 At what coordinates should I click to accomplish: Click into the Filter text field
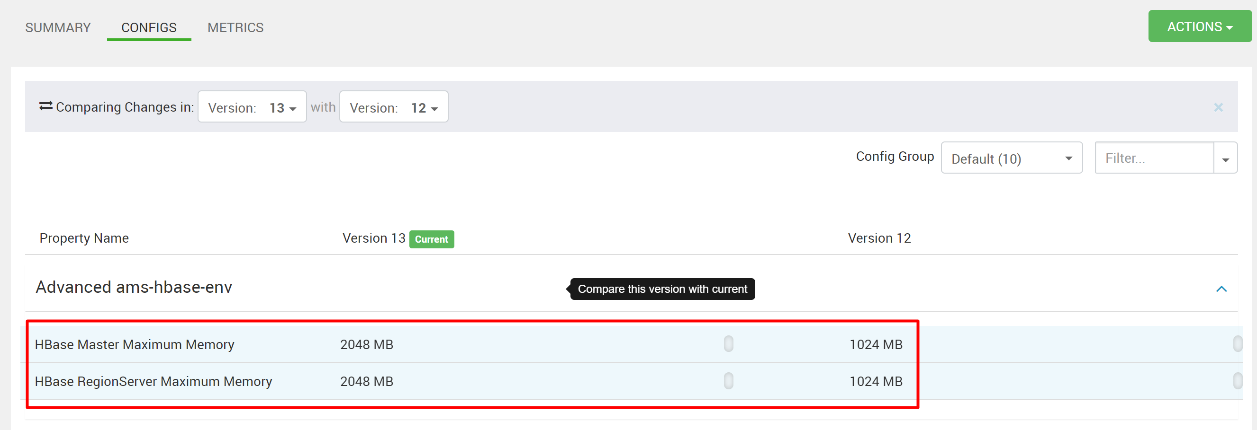[x=1154, y=158]
